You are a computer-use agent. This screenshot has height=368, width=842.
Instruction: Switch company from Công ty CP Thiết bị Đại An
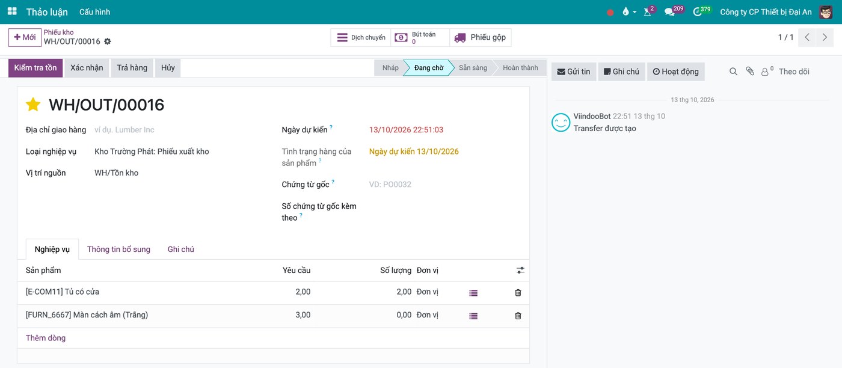tap(766, 12)
